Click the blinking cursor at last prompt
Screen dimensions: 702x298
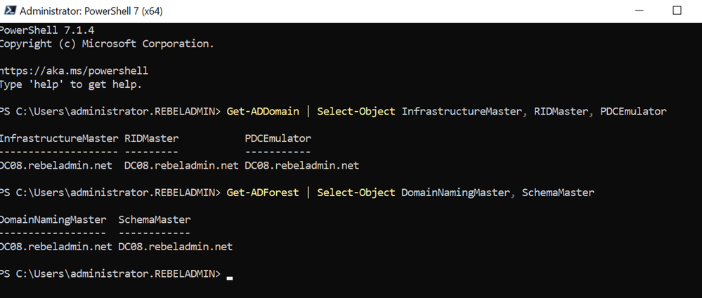point(230,278)
